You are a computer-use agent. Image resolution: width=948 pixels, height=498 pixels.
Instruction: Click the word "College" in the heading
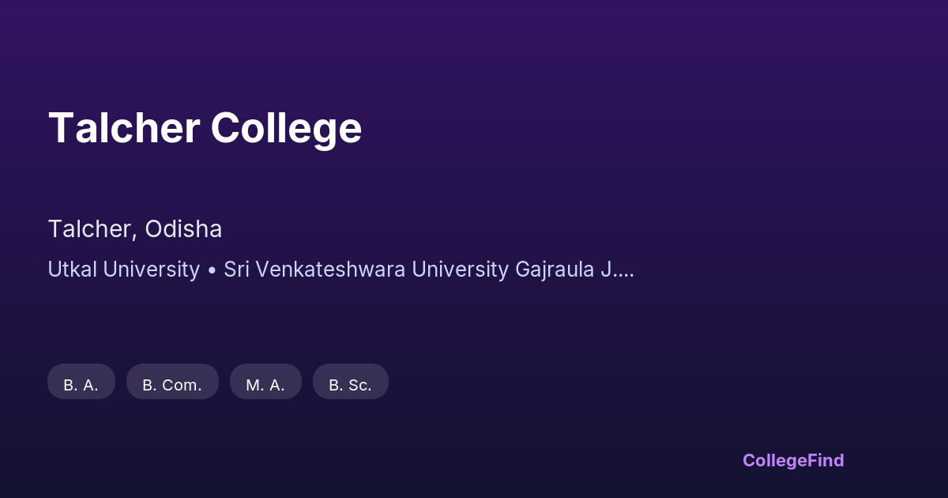pos(286,128)
